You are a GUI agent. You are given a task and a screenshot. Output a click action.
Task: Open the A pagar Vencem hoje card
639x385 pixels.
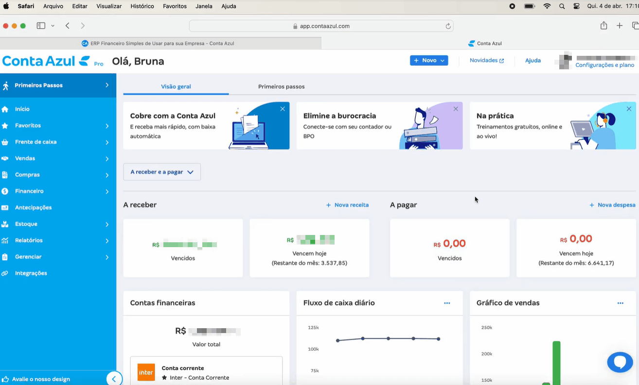(x=576, y=248)
